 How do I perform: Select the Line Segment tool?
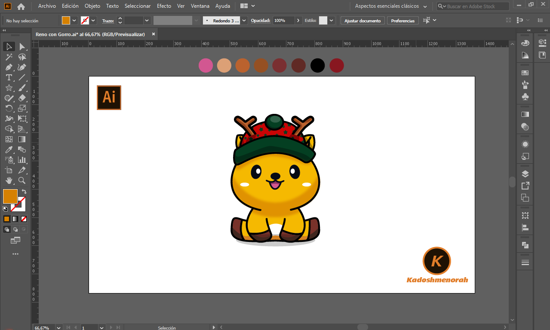[x=22, y=77]
